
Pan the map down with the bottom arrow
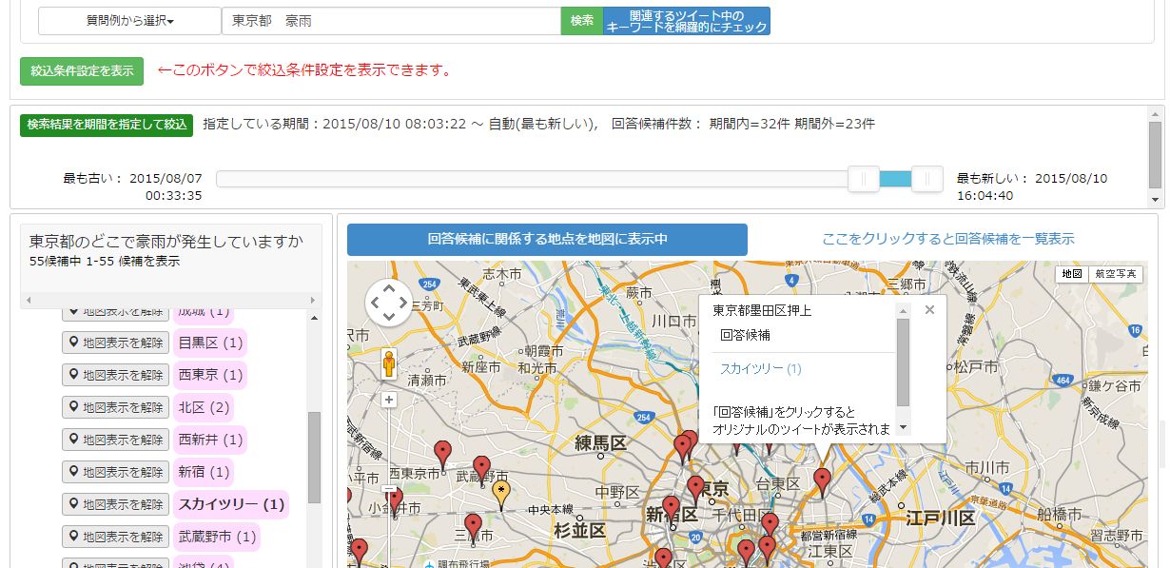(389, 316)
